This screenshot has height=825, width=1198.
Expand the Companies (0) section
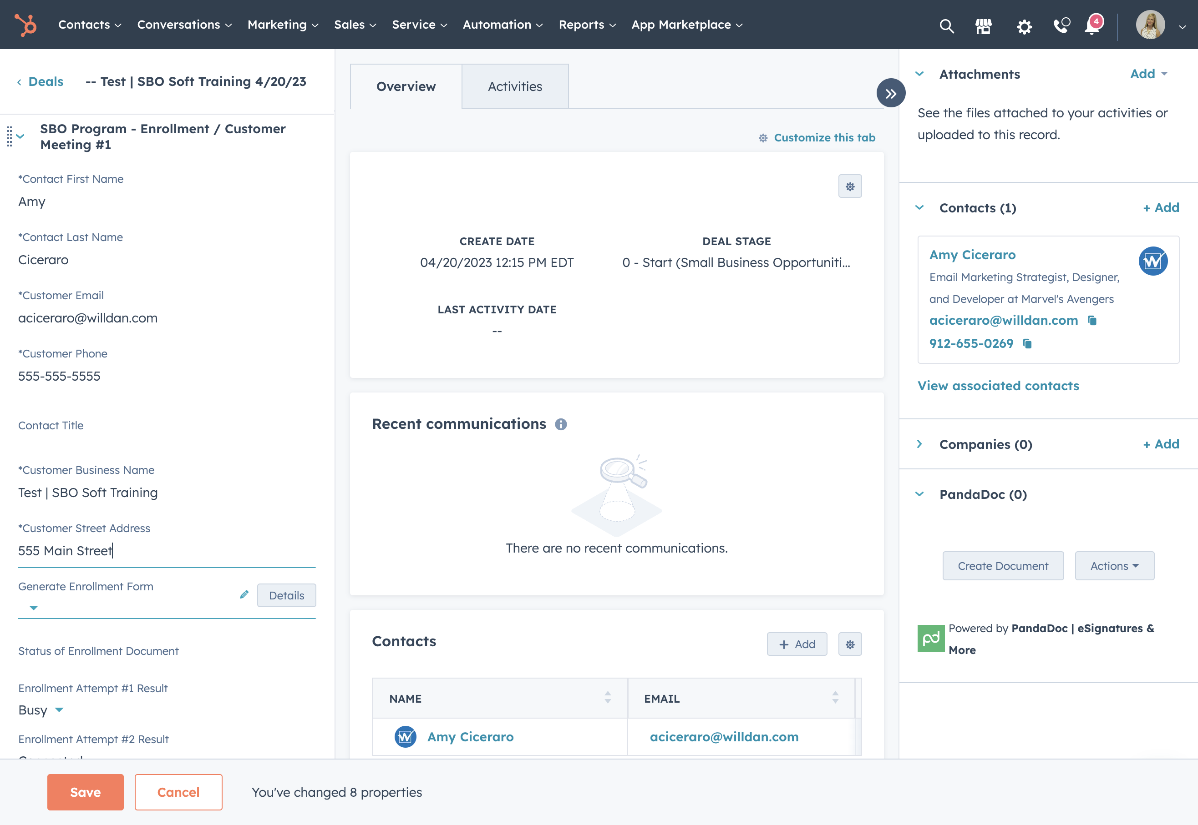(x=920, y=444)
